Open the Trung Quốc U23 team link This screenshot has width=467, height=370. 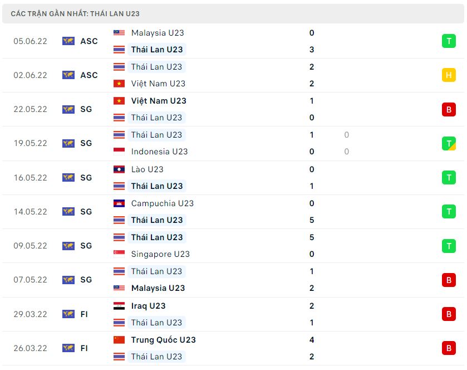click(163, 340)
